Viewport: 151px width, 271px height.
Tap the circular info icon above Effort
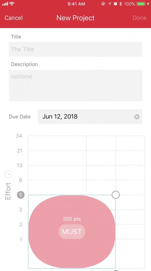(x=8, y=174)
